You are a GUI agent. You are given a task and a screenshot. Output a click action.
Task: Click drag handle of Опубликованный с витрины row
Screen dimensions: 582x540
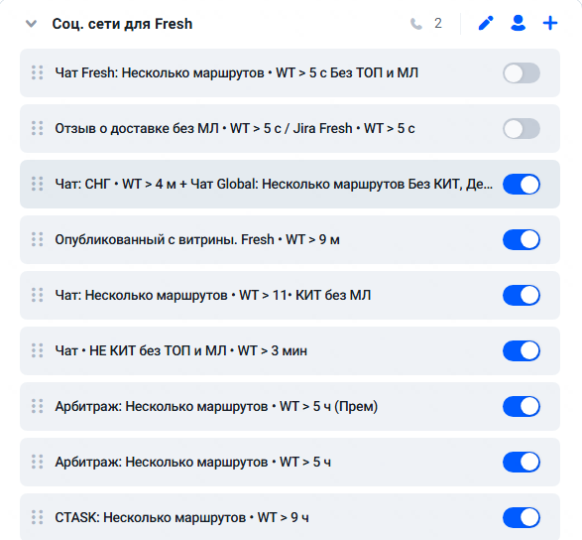(x=37, y=239)
